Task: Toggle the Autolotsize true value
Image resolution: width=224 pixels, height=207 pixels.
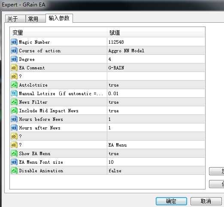Action: [156, 85]
